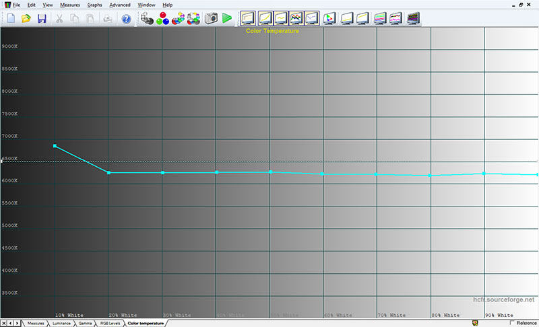Screen dimensions: 539x327
Task: Click the monitor icon with low yellow line
Action: click(347, 18)
